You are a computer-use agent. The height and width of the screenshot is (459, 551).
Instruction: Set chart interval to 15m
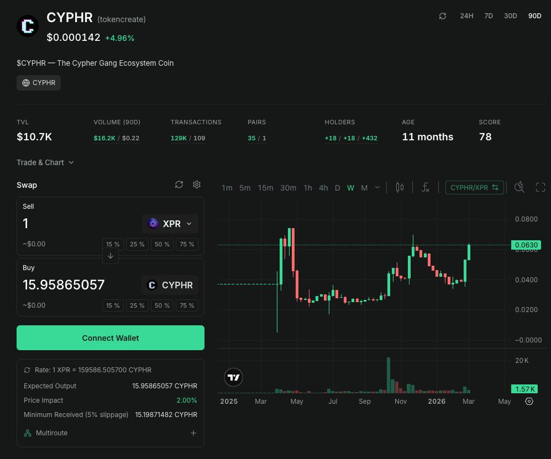click(x=265, y=188)
